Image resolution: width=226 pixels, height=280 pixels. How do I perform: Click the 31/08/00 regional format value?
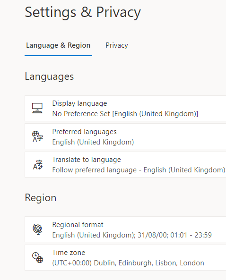point(152,235)
